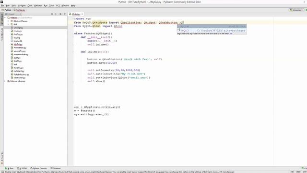Open the Navigate menu
The image size is (307, 173).
[22, 6]
